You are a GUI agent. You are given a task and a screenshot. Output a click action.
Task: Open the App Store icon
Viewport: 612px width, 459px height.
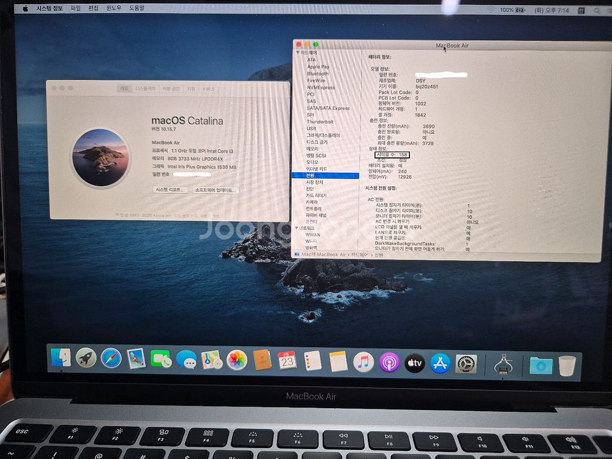tap(440, 364)
